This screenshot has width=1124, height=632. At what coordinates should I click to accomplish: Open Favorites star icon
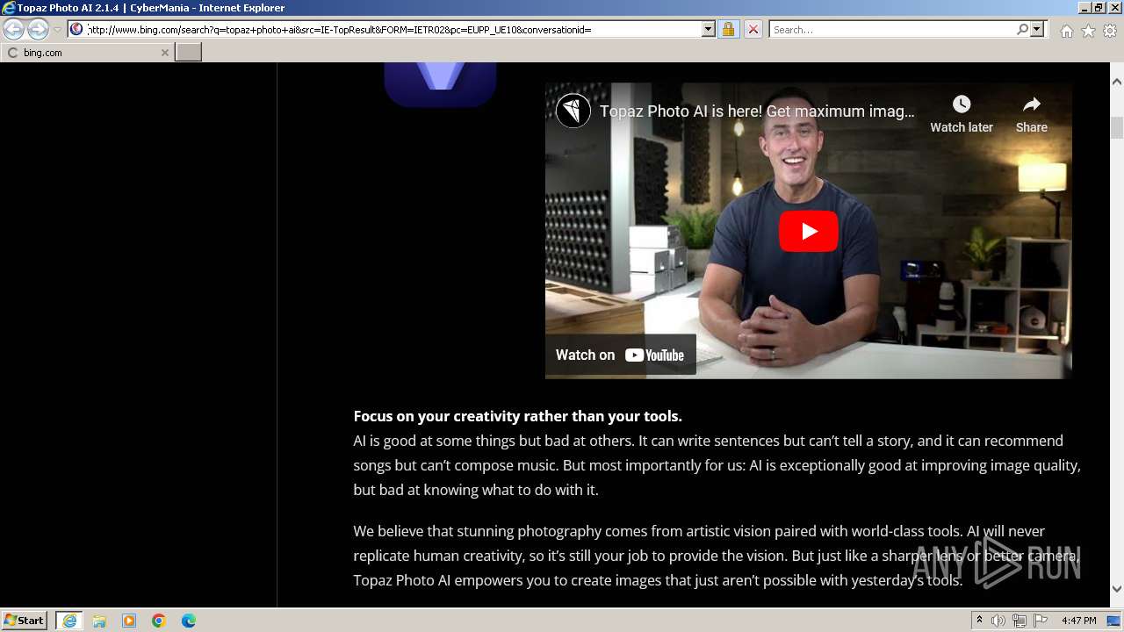(x=1088, y=31)
